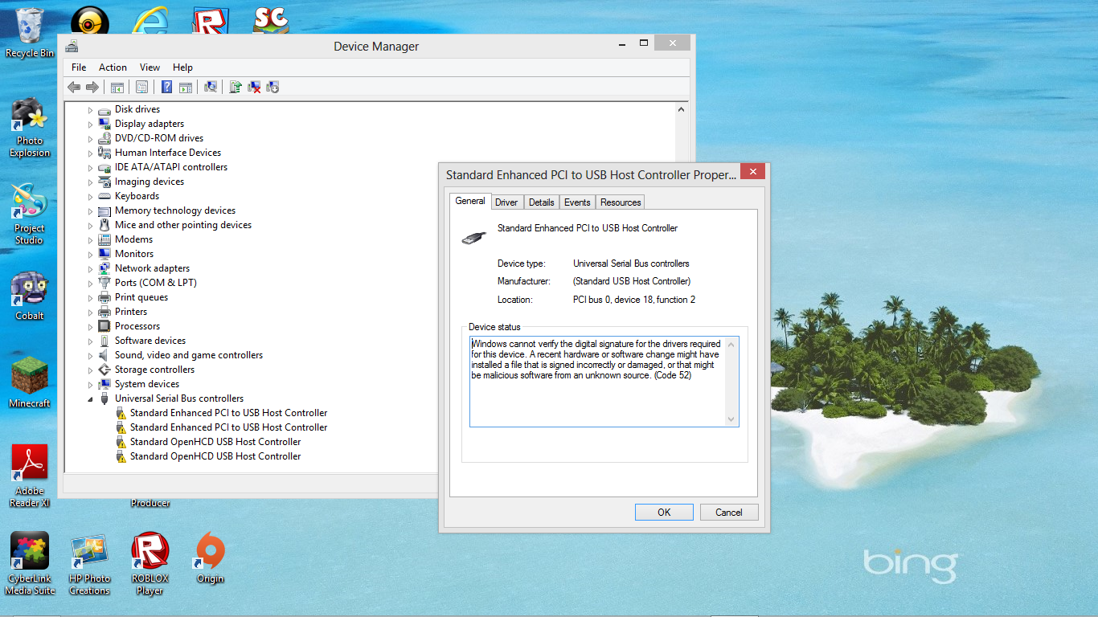Expand the Display adapters node

tap(91, 124)
